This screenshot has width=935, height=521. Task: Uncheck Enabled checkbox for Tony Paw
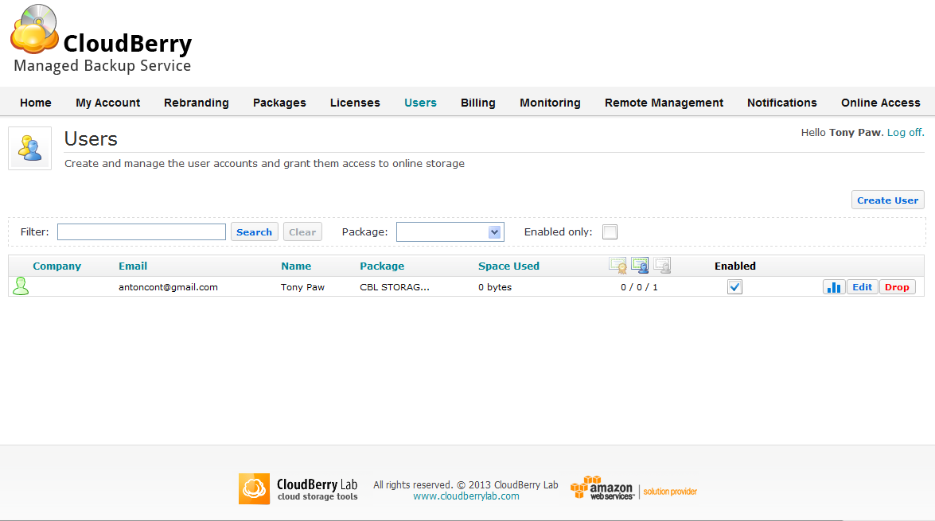(x=734, y=287)
